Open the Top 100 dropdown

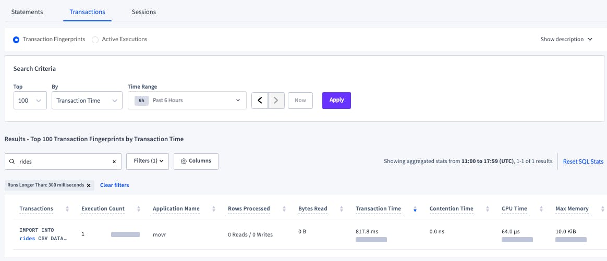tap(30, 101)
